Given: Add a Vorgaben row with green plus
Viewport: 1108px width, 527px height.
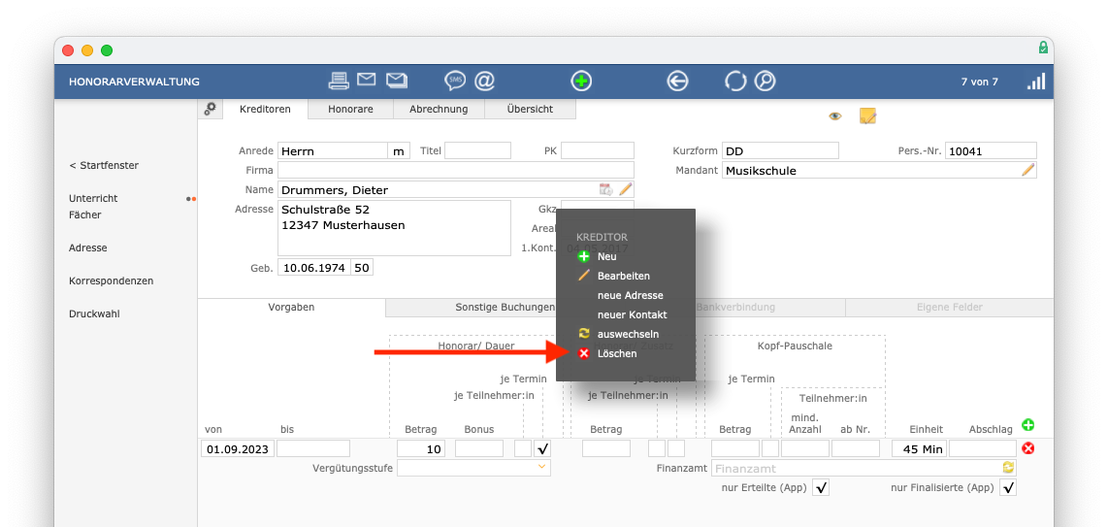Looking at the screenshot, I should pyautogui.click(x=1028, y=424).
